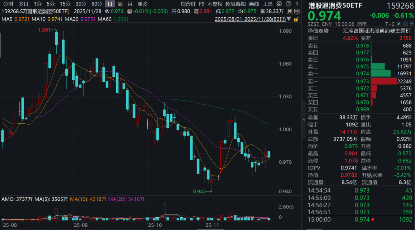Click the 净值走势 link

point(318,31)
